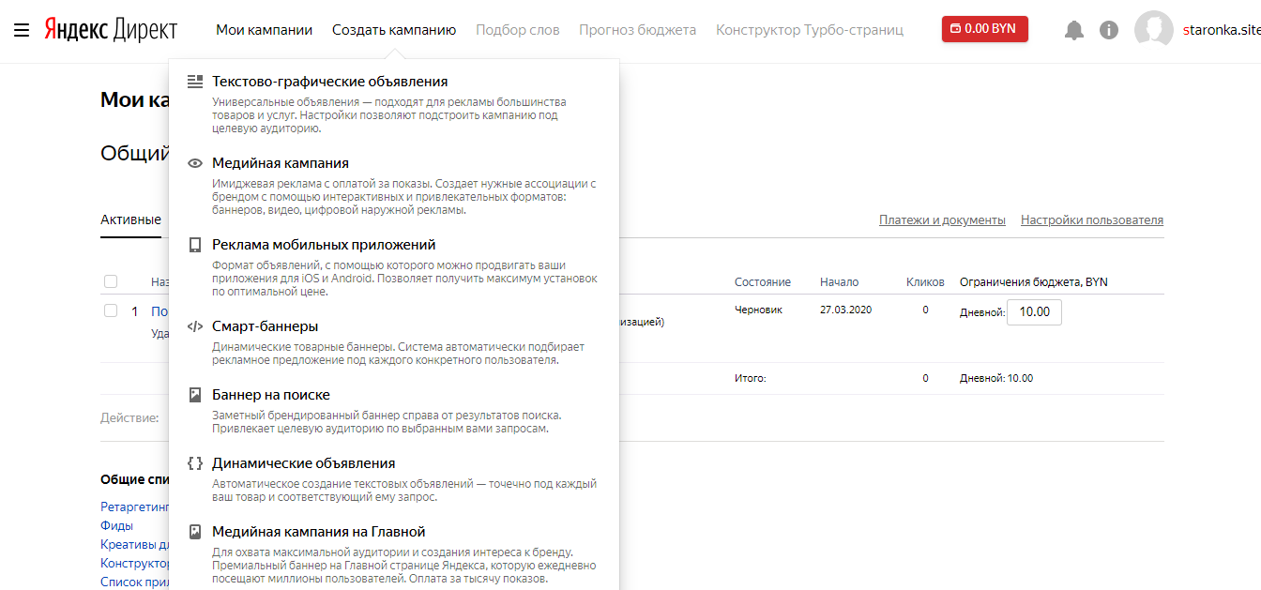Click the Text-graphic ads icon
Screen dimensions: 1261x590
point(195,82)
